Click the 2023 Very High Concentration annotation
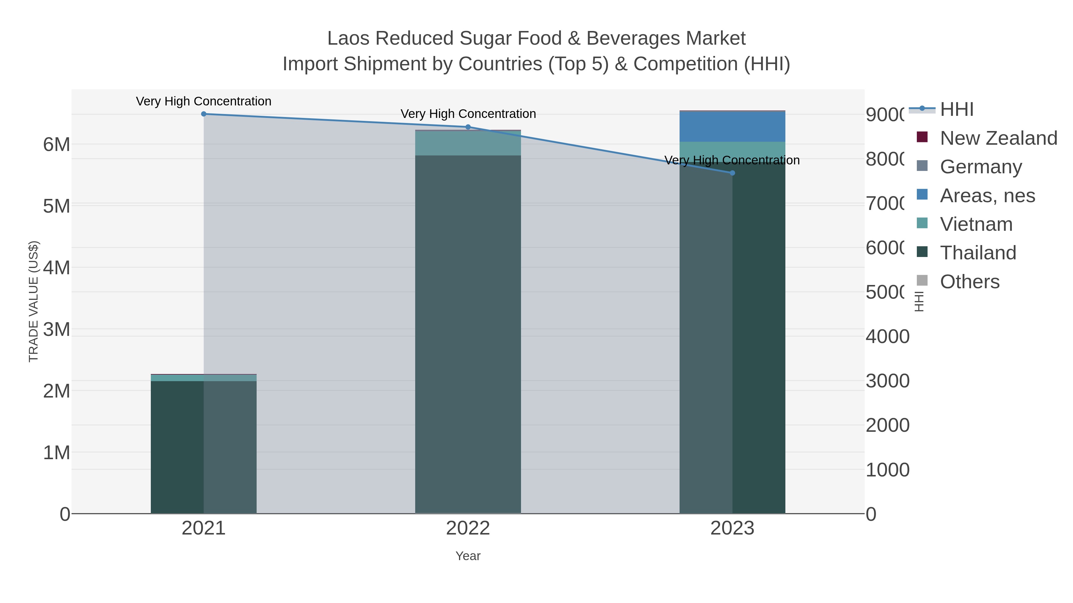This screenshot has height=603, width=1073. pos(732,160)
